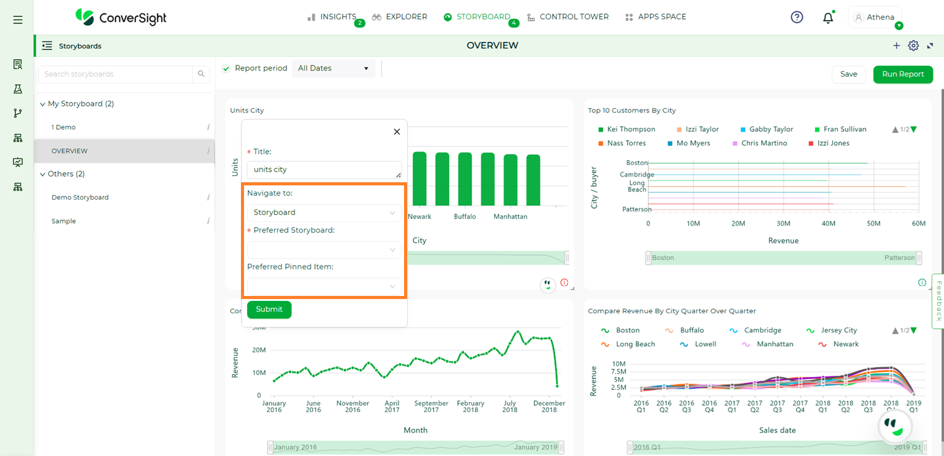
Task: Toggle the Kei Thompson legend entry
Action: pos(626,129)
